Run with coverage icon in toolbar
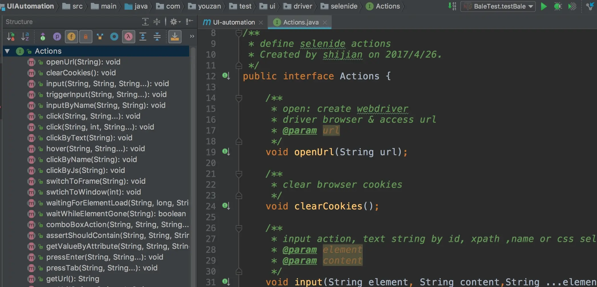597x287 pixels. pyautogui.click(x=572, y=6)
